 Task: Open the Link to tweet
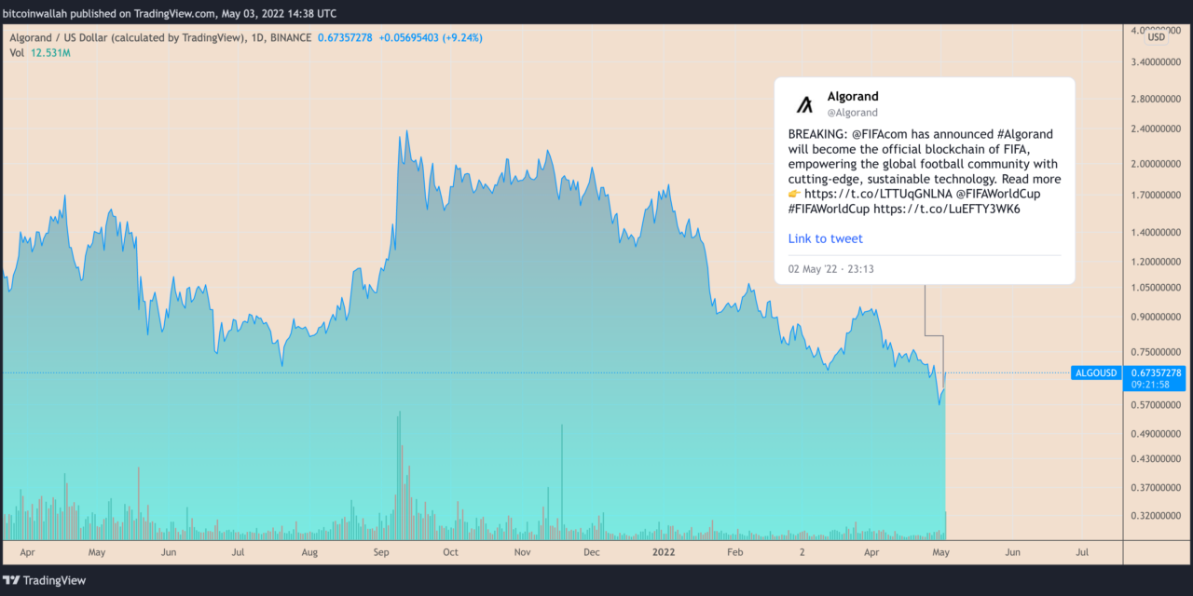pos(825,238)
